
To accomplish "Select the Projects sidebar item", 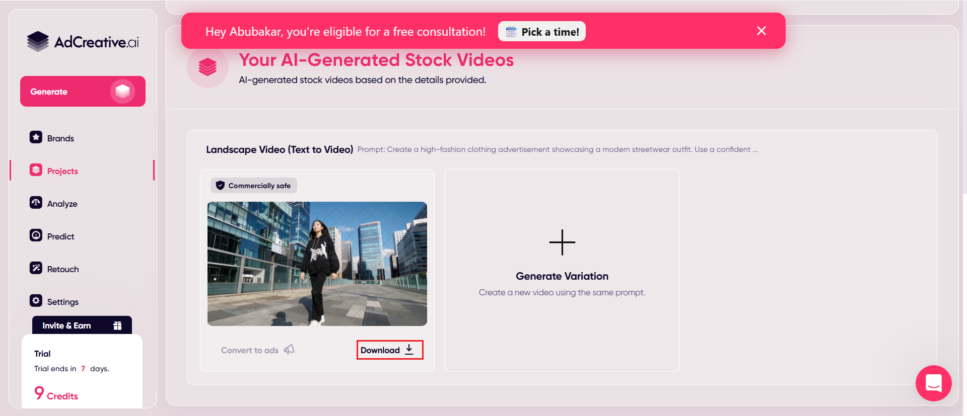I will coord(62,171).
